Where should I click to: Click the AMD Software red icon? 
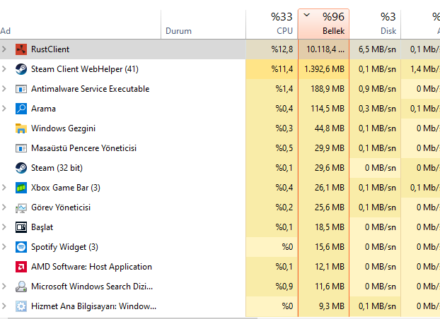point(21,267)
